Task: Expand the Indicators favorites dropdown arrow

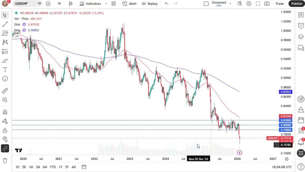Action: [106, 4]
